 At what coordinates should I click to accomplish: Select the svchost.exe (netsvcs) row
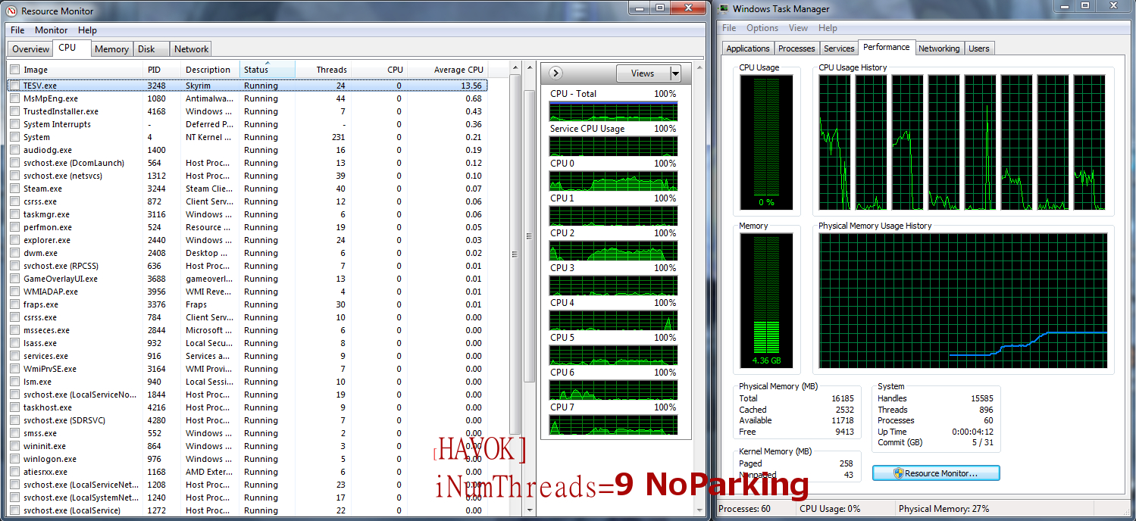pyautogui.click(x=249, y=176)
